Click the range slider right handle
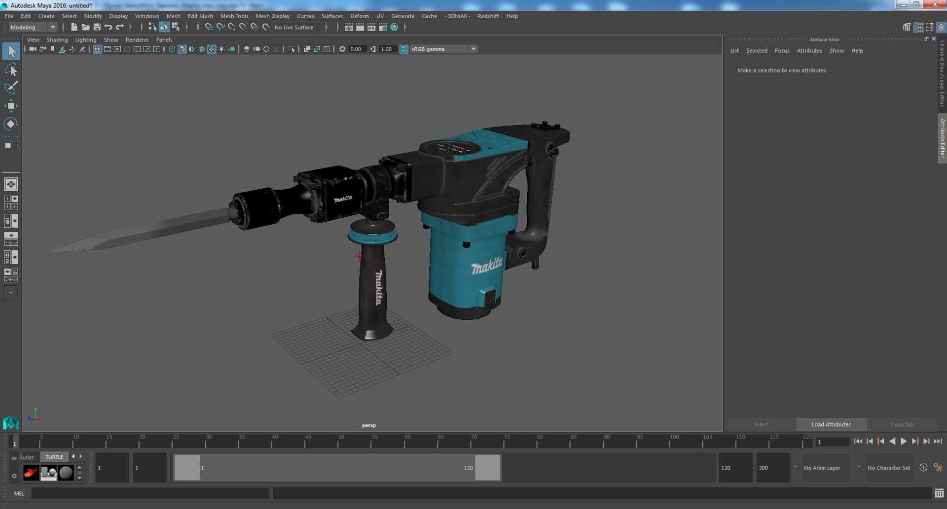This screenshot has height=509, width=947. click(x=487, y=468)
